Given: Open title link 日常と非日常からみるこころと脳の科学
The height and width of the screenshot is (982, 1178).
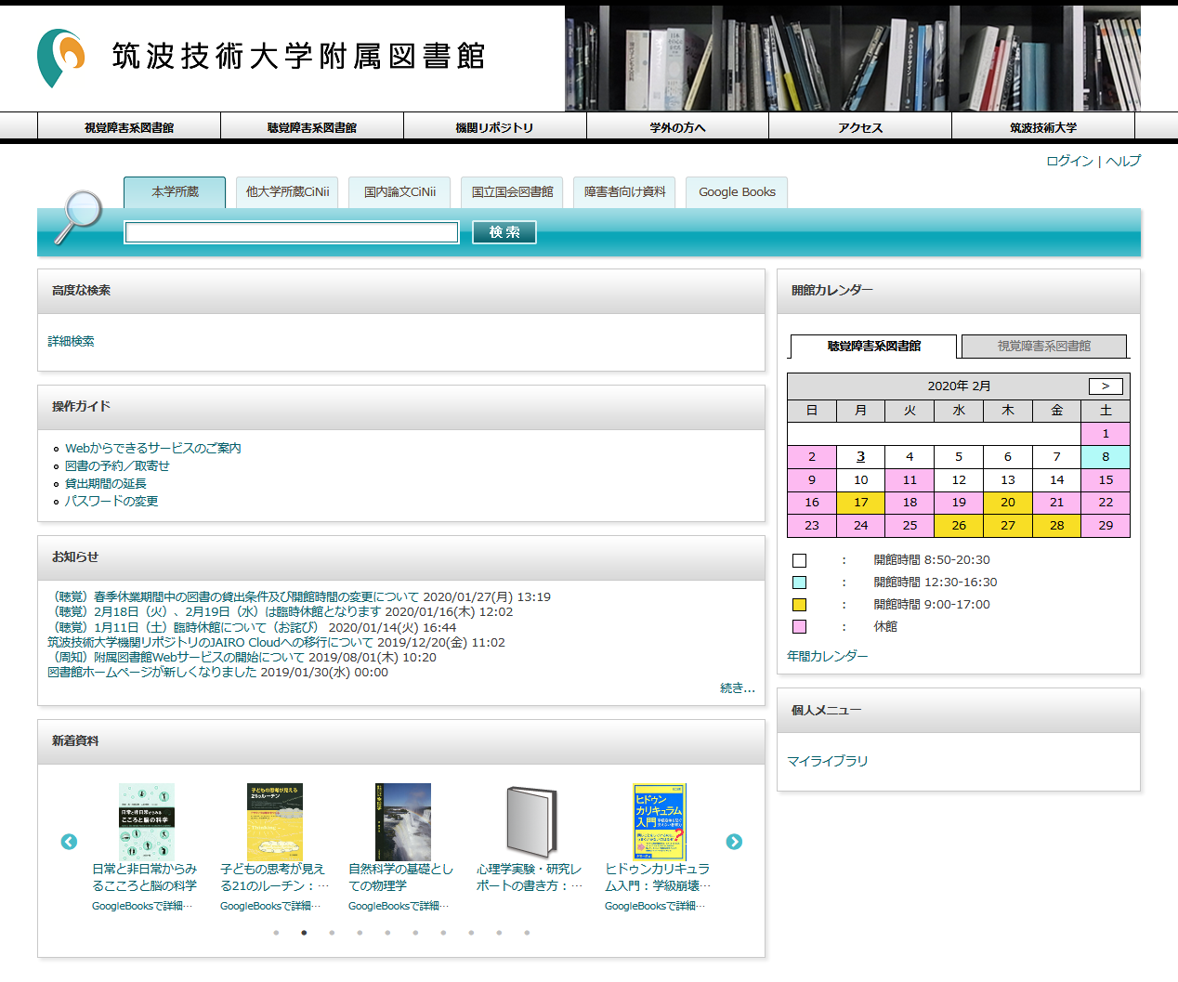Looking at the screenshot, I should [144, 877].
